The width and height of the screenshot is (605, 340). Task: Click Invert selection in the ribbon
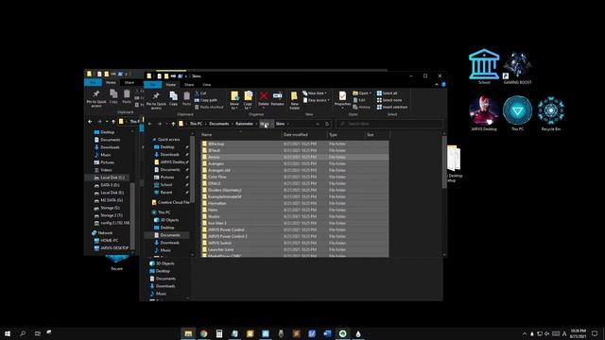point(392,107)
